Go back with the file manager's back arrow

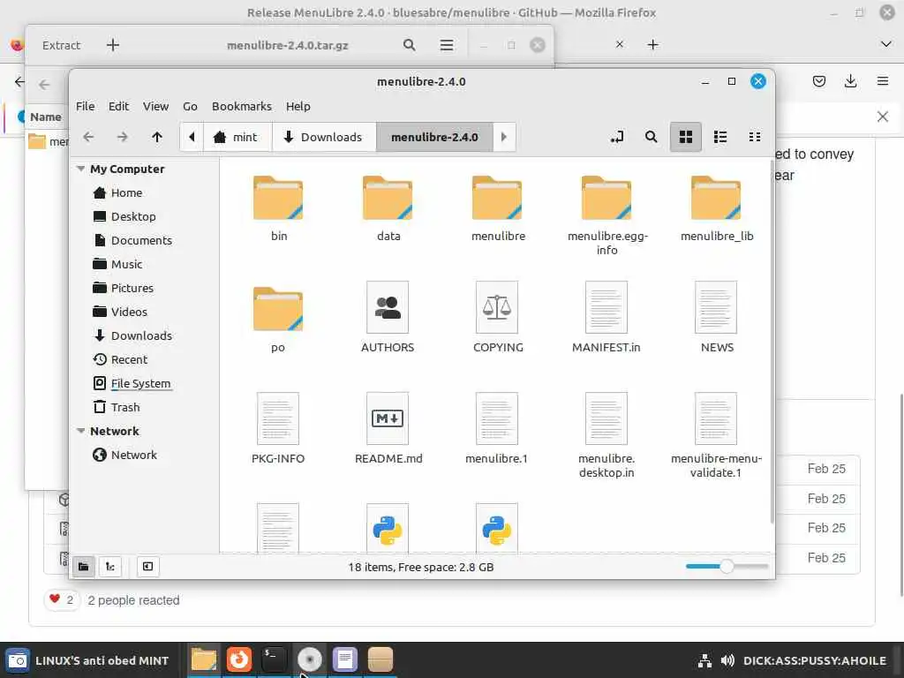(x=88, y=137)
